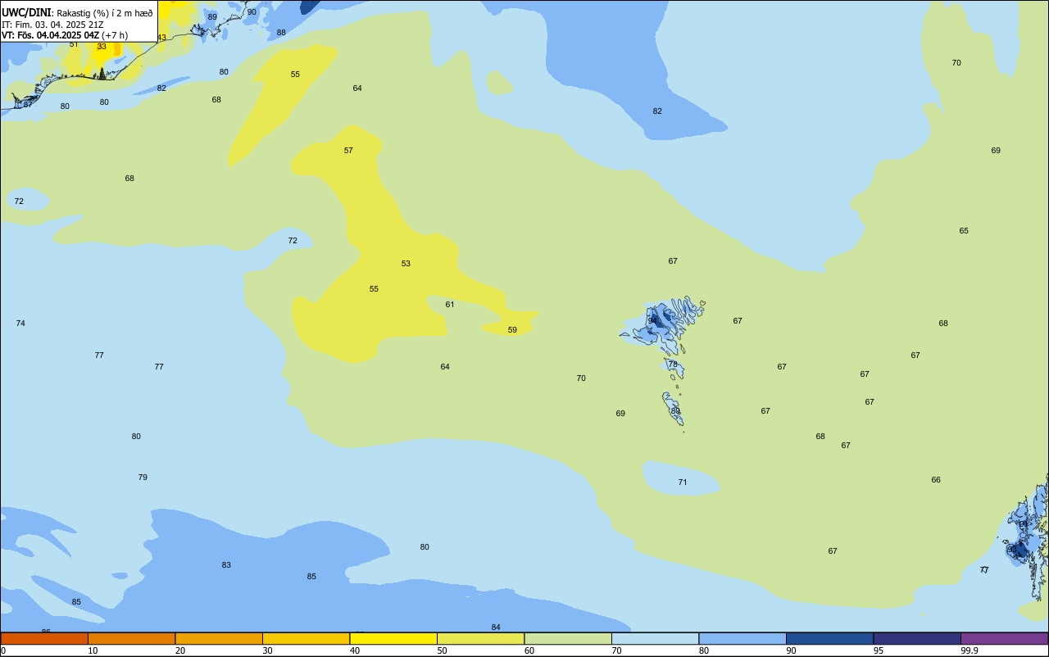Click the legend tick label 99.9

(x=970, y=650)
